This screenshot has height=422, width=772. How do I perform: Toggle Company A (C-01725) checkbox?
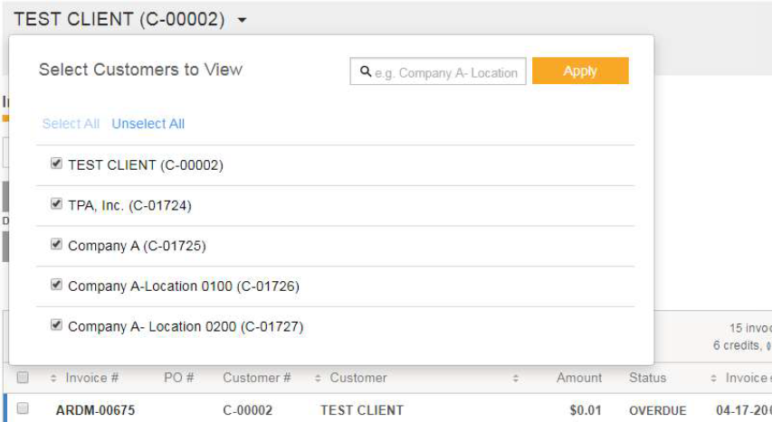click(x=56, y=245)
